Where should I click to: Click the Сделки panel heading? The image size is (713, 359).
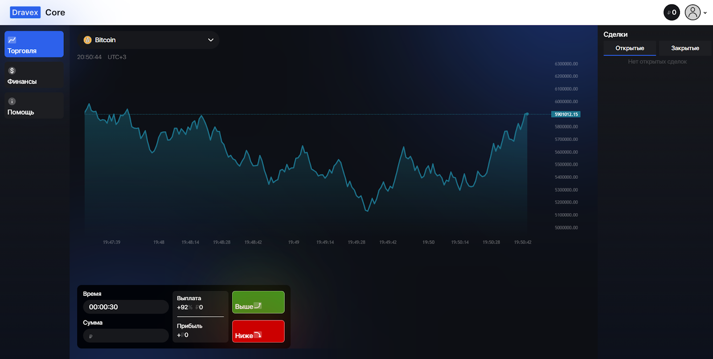pos(615,34)
